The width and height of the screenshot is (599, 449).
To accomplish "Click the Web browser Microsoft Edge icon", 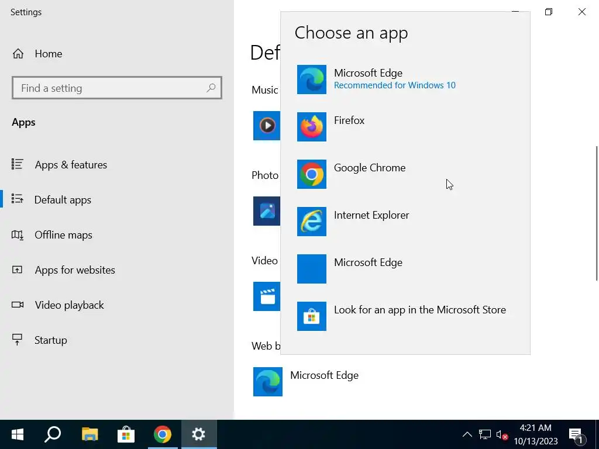I will point(268,382).
